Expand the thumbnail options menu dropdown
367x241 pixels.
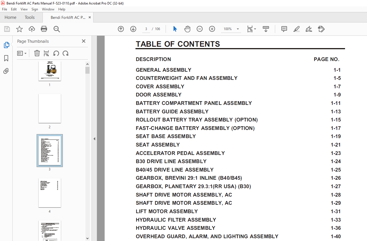tap(22, 53)
